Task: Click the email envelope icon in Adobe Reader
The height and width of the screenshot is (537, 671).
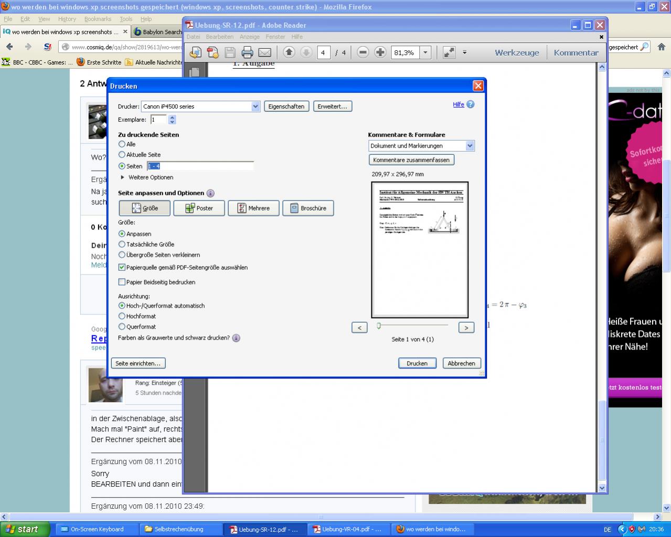Action: (x=265, y=52)
